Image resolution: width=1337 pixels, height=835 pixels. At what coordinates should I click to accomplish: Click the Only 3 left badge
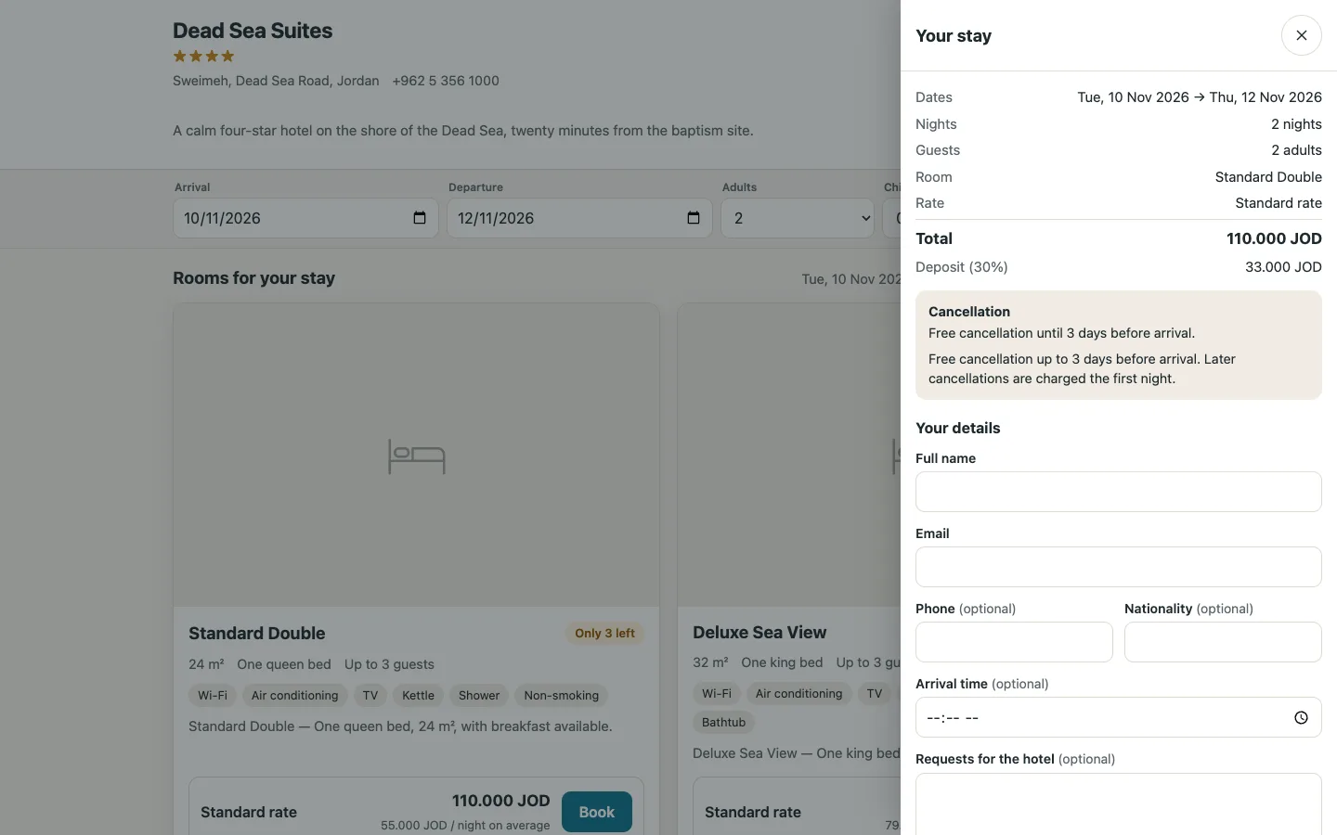point(604,634)
